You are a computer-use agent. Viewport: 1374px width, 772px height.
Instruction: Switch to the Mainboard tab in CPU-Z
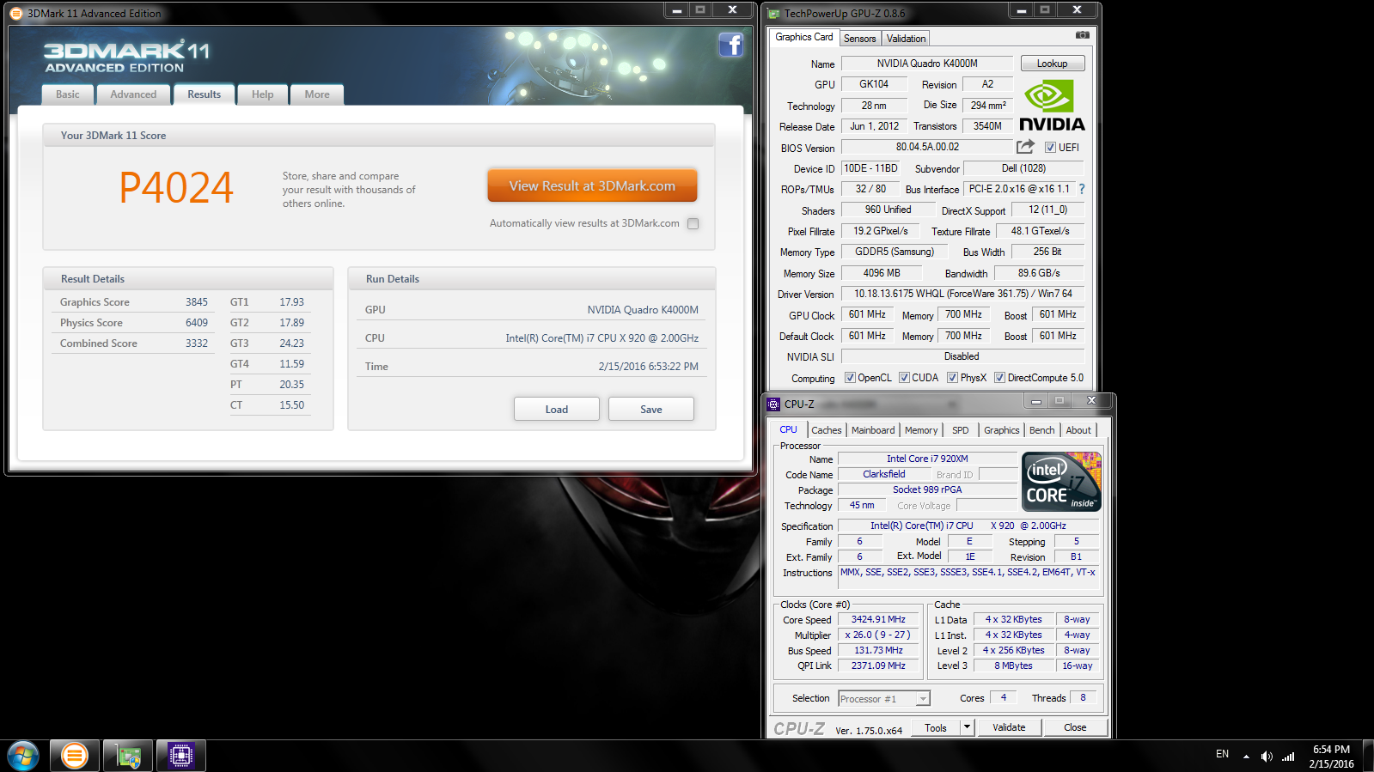[x=873, y=430]
